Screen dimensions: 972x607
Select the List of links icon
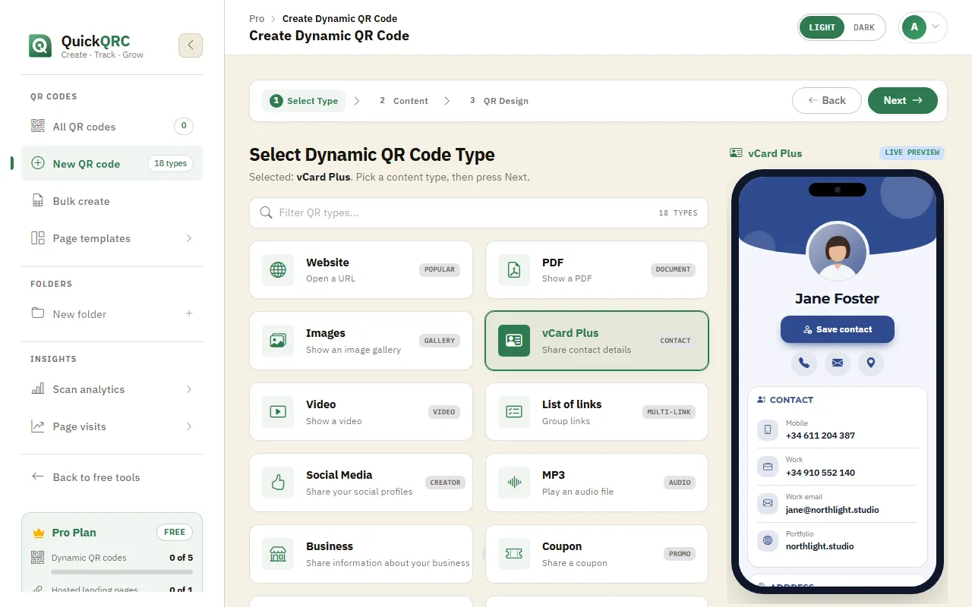pyautogui.click(x=514, y=412)
